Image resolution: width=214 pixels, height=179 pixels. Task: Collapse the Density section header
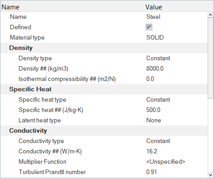21,48
